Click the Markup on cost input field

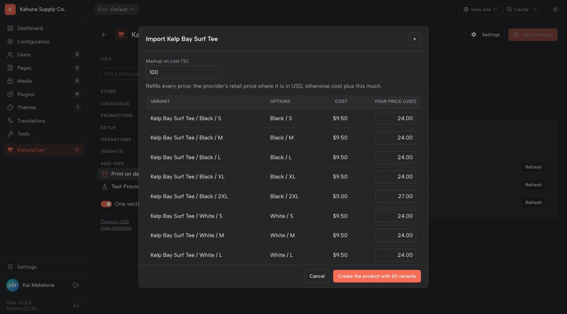(183, 72)
